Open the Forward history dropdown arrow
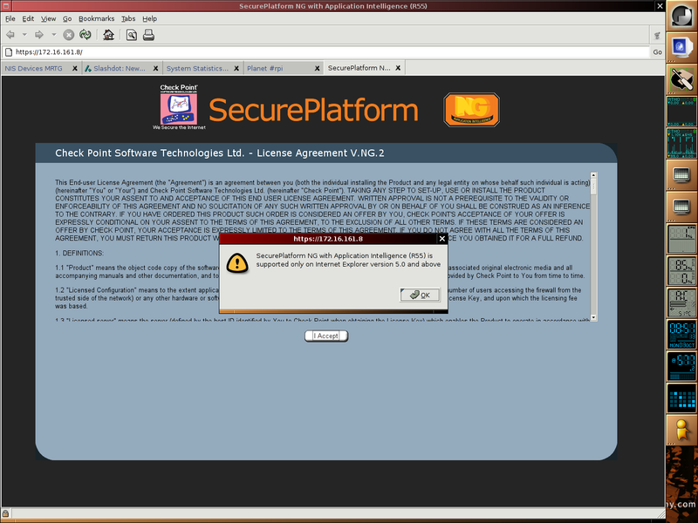Image resolution: width=698 pixels, height=523 pixels. click(53, 35)
